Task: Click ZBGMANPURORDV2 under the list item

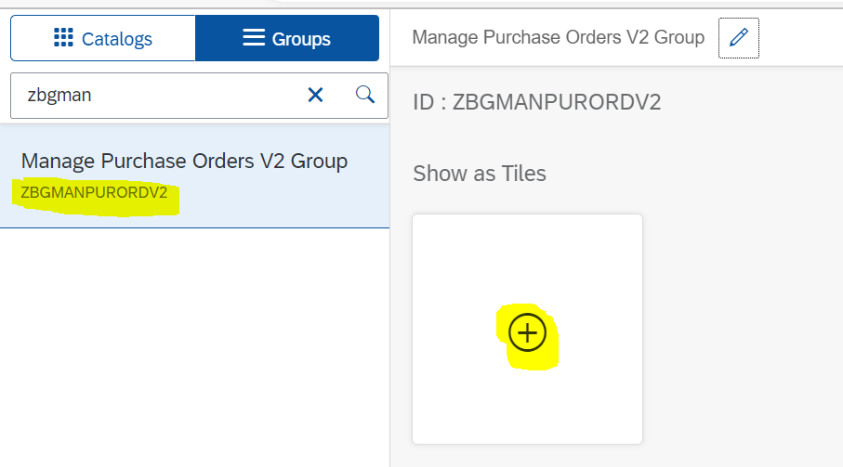Action: tap(94, 192)
